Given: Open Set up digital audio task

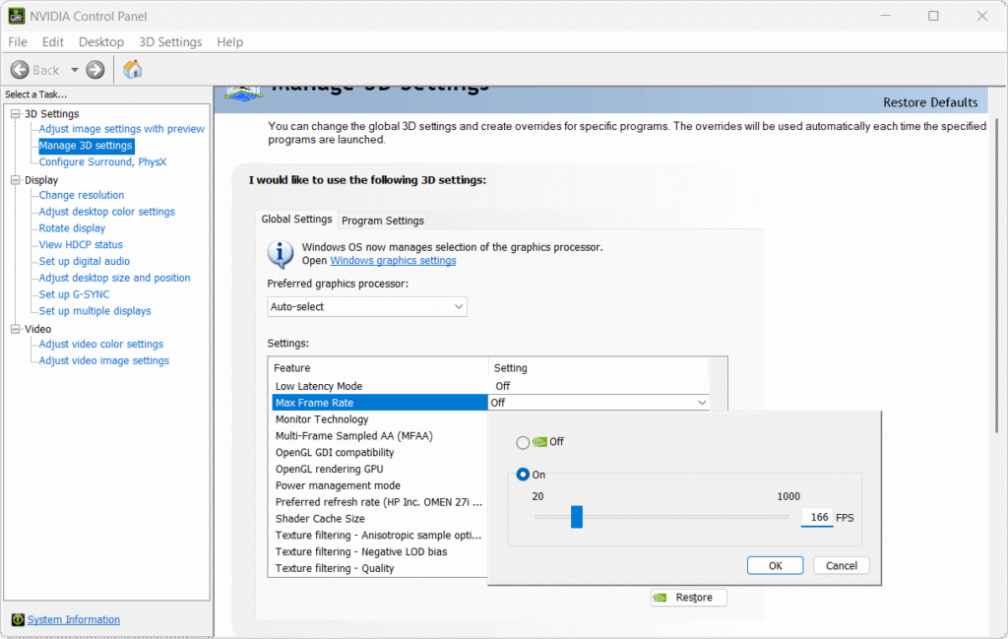Looking at the screenshot, I should tap(85, 262).
